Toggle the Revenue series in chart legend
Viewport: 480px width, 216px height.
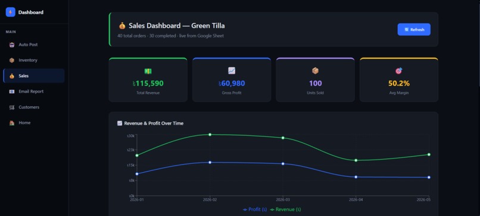pos(285,209)
